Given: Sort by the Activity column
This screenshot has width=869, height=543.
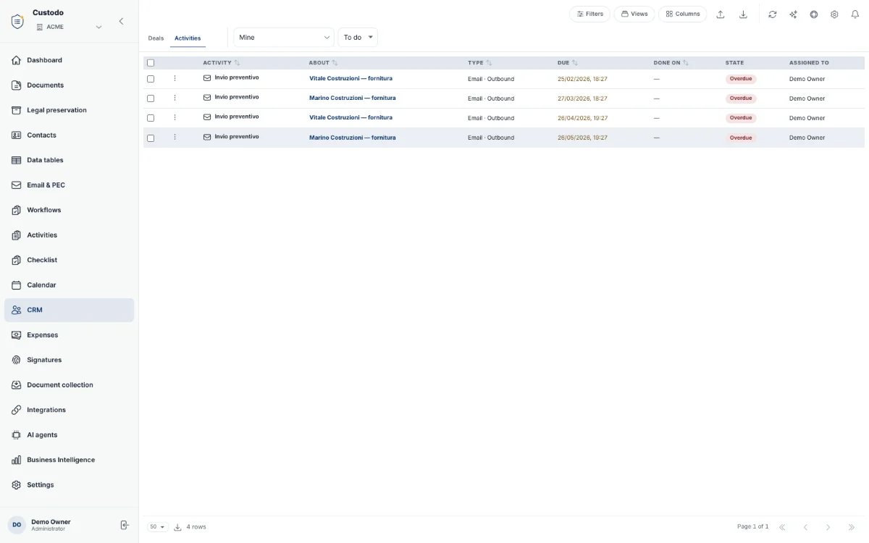Looking at the screenshot, I should click(221, 63).
